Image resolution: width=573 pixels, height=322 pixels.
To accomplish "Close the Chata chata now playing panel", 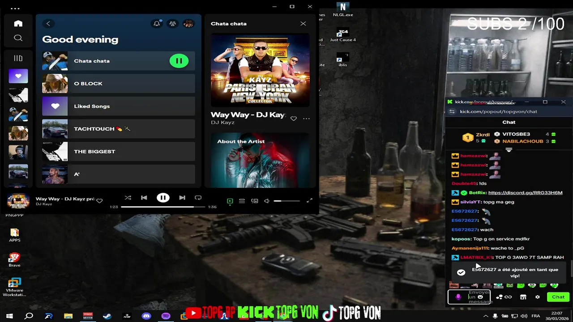I will 303,24.
